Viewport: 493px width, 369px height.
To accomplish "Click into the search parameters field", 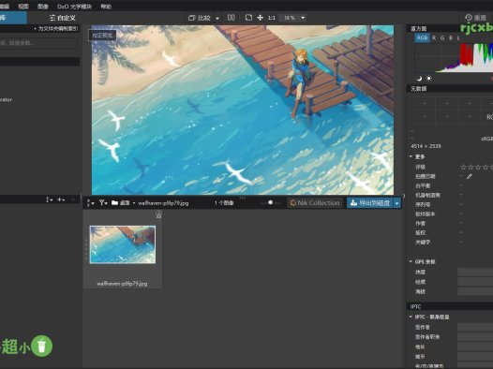I will pos(38,43).
